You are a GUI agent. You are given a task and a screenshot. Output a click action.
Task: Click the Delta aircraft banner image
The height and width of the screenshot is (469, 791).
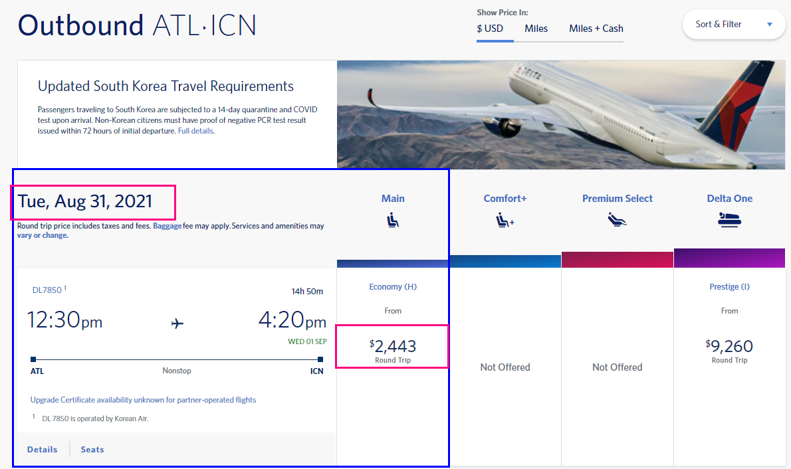[560, 114]
